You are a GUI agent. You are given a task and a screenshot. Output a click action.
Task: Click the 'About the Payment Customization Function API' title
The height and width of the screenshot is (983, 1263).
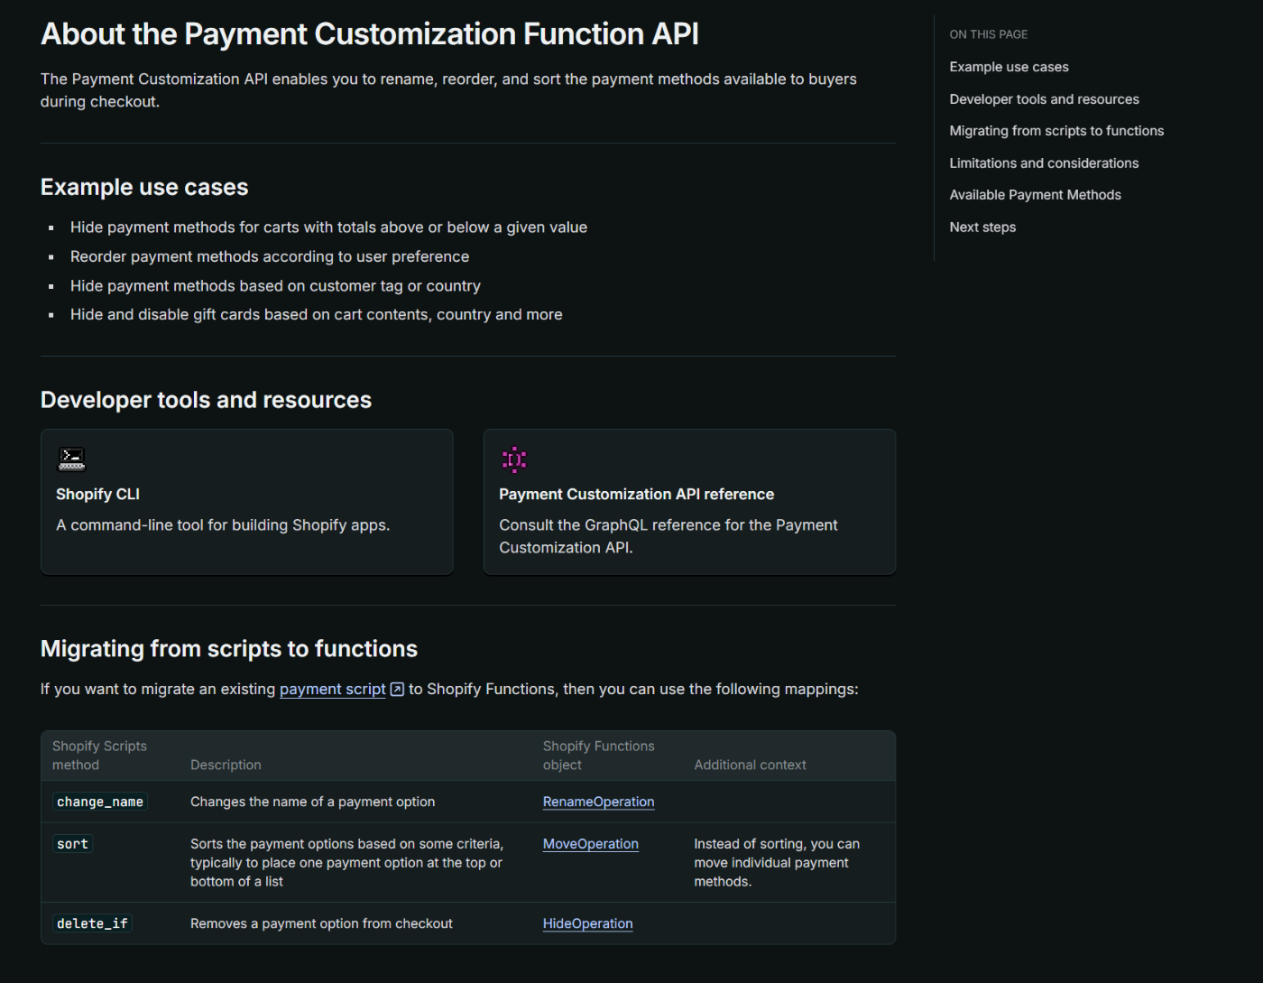(x=370, y=34)
